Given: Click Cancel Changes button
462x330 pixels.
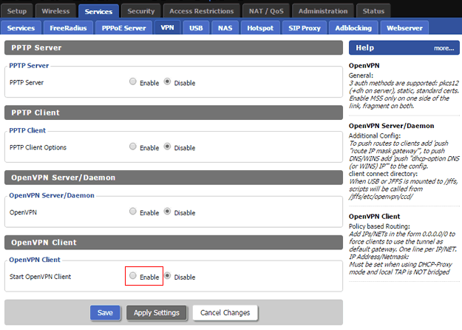Looking at the screenshot, I should click(225, 312).
